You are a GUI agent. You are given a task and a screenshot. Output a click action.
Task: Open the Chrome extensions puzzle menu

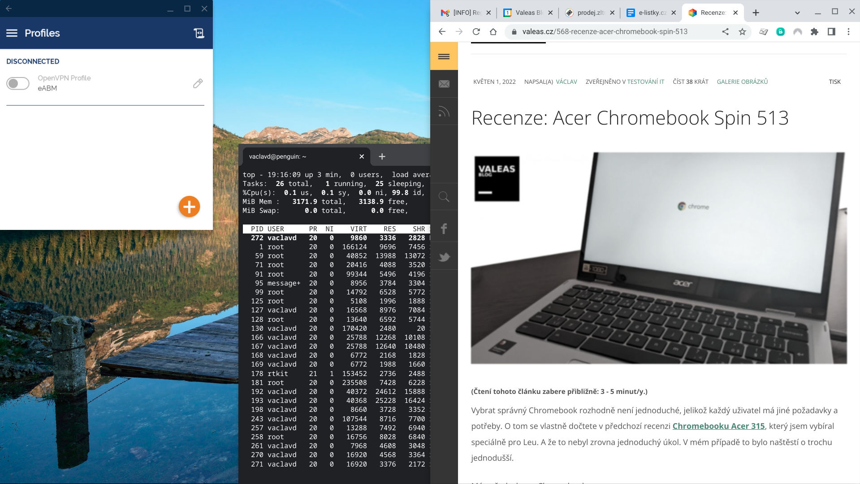[x=815, y=32]
